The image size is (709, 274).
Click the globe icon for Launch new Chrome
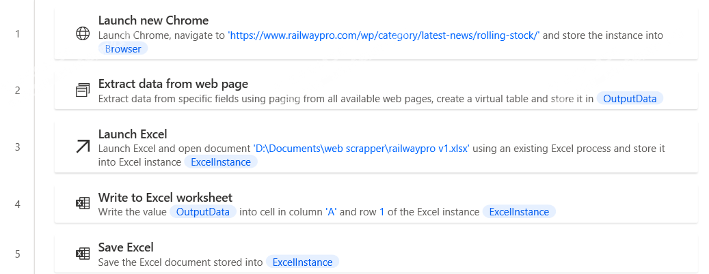click(x=83, y=34)
